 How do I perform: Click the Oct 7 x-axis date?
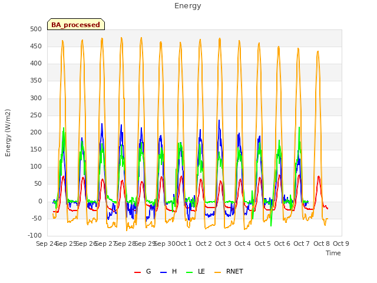pos(302,243)
